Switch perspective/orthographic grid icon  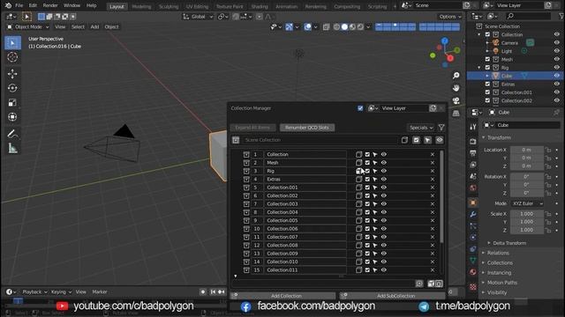(x=456, y=114)
